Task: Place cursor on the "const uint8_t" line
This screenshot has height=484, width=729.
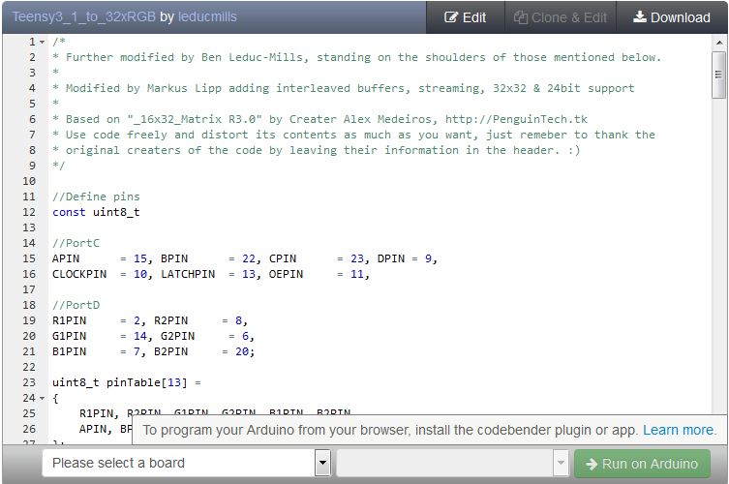Action: [x=96, y=212]
